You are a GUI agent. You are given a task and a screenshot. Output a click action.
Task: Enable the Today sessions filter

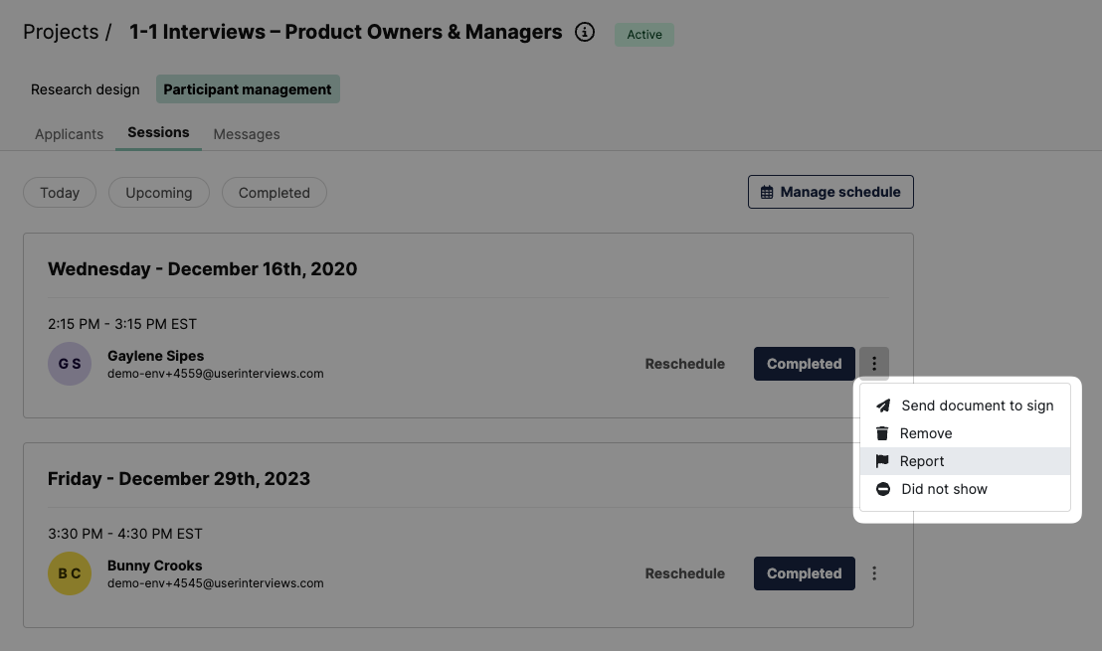59,192
